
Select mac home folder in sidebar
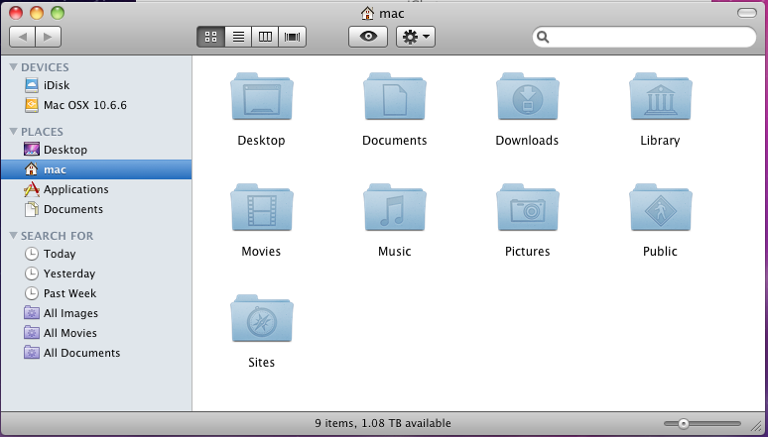pyautogui.click(x=96, y=169)
